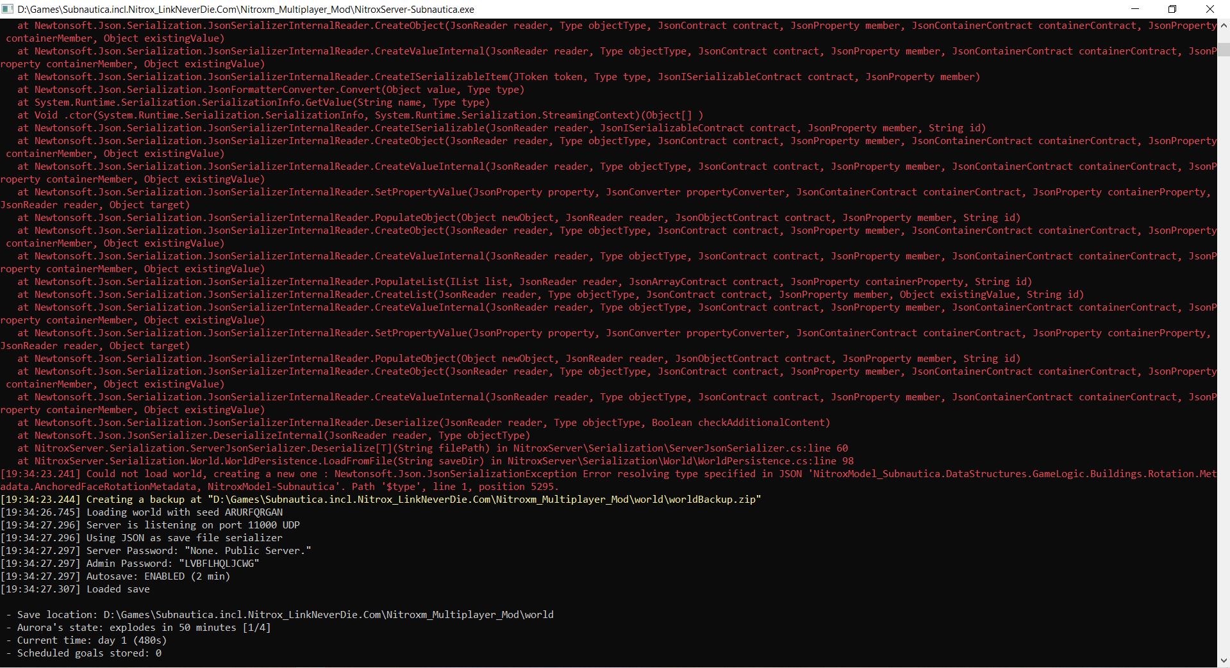The width and height of the screenshot is (1230, 668).
Task: Click the "Autosave: ENABLED (2 min)" line
Action: coord(158,576)
